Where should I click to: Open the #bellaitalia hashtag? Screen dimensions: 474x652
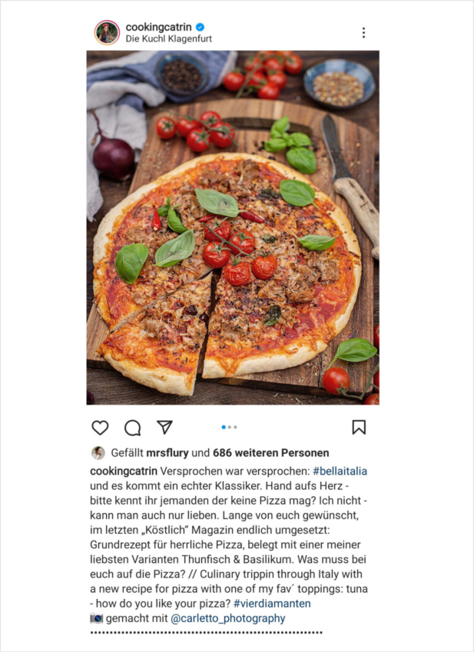pyautogui.click(x=340, y=471)
